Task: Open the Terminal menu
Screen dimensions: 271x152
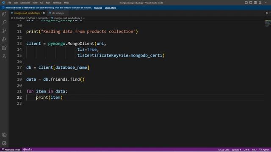Action: (57, 3)
